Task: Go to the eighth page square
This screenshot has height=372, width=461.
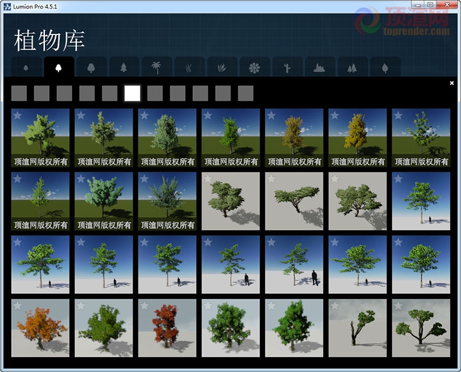Action: (x=178, y=93)
